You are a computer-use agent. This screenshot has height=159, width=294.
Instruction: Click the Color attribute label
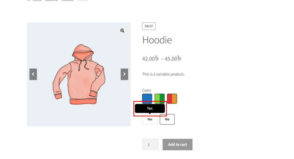tap(147, 90)
